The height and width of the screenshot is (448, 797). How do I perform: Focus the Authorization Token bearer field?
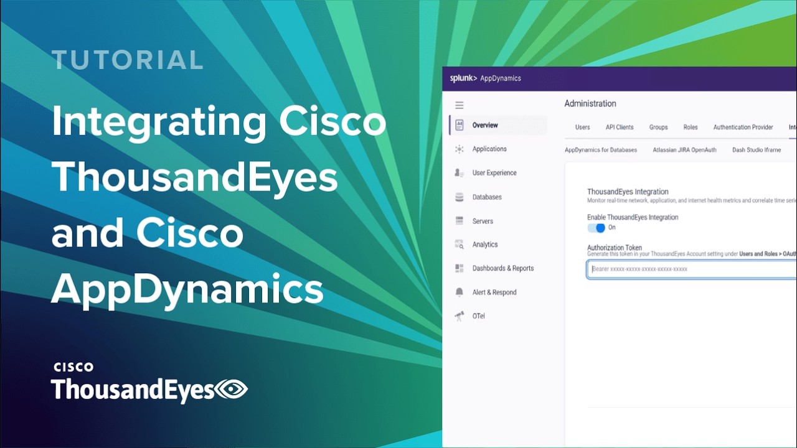pos(692,269)
